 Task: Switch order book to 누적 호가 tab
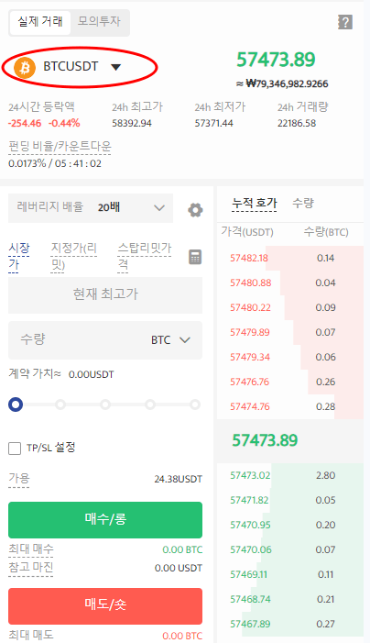255,203
